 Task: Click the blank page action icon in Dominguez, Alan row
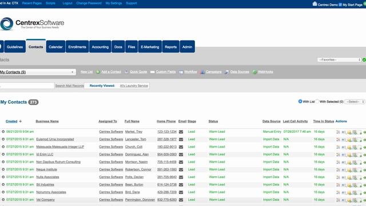tap(360, 155)
